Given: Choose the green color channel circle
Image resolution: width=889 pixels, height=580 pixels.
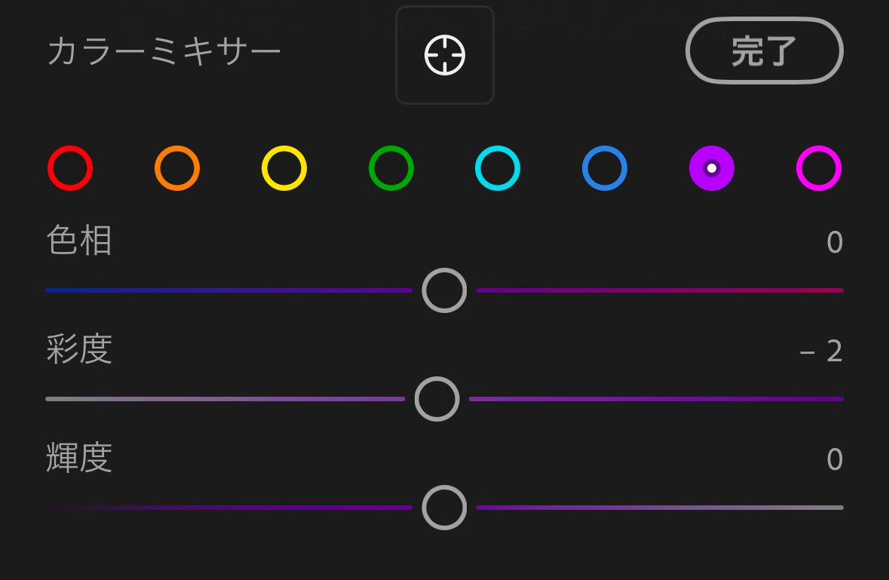Looking at the screenshot, I should click(x=391, y=167).
